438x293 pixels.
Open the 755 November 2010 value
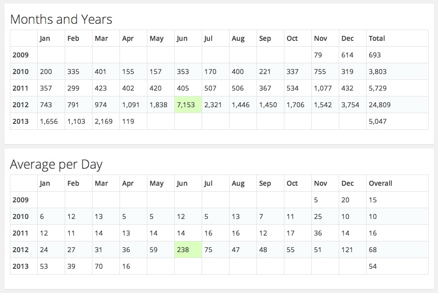[320, 72]
